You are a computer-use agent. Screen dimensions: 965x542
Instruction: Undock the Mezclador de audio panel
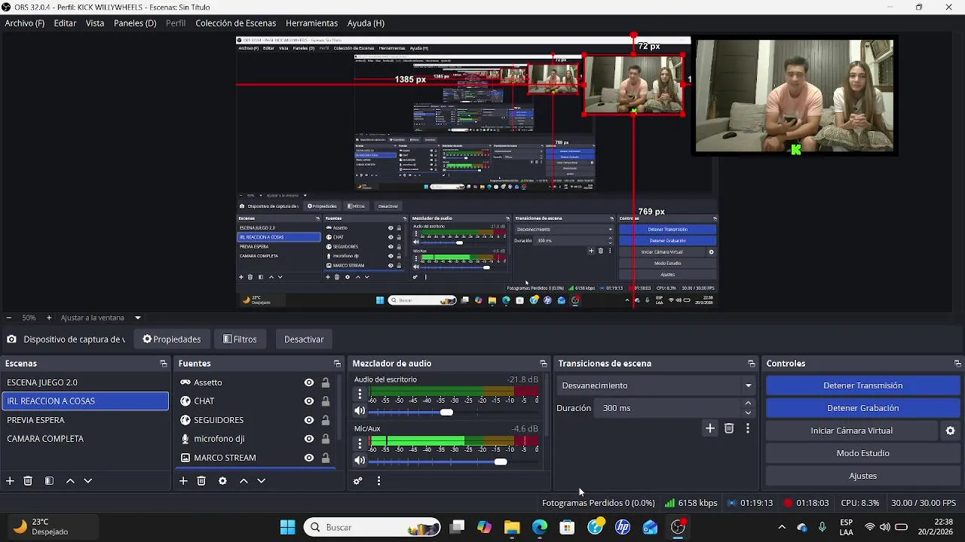(x=543, y=364)
